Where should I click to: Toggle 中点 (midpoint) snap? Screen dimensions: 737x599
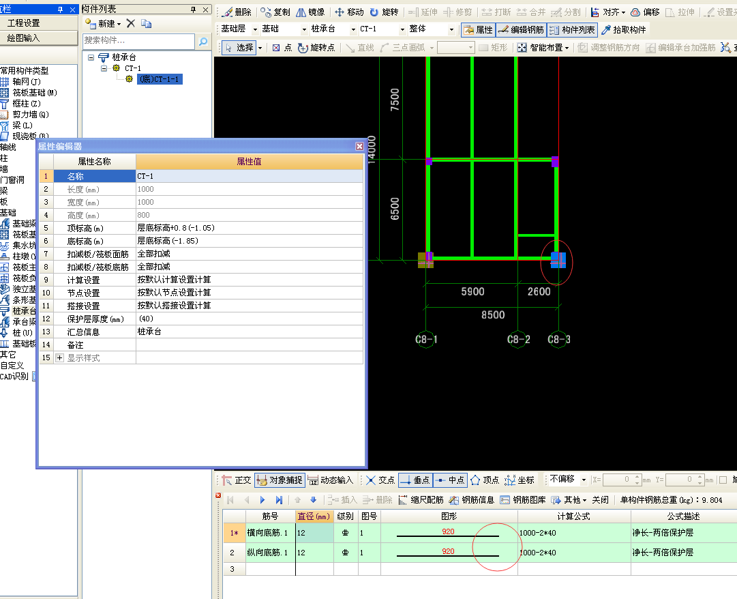(x=450, y=480)
